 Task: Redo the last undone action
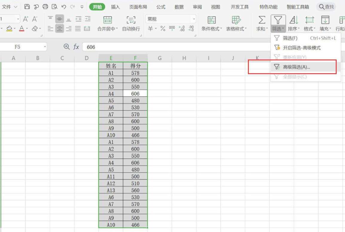tap(72, 7)
